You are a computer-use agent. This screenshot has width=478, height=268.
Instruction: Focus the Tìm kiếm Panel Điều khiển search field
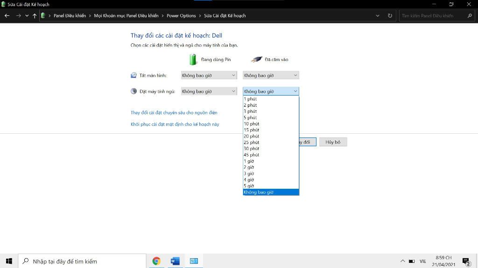[x=433, y=15]
